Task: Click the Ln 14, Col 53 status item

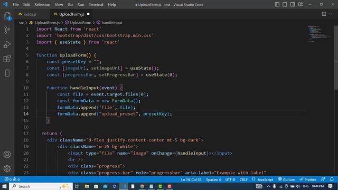Action: pos(191,179)
